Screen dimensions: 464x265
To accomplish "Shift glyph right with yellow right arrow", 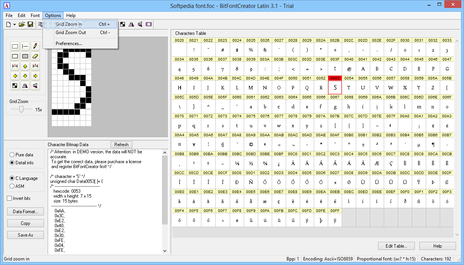I will coord(35,76).
